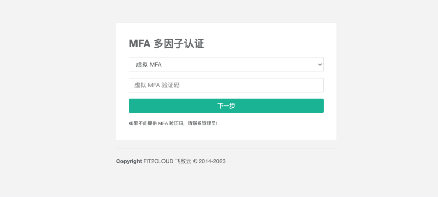Screen dimensions: 438x197
Task: Click the letters MFA in the page heading
Action: [140, 43]
